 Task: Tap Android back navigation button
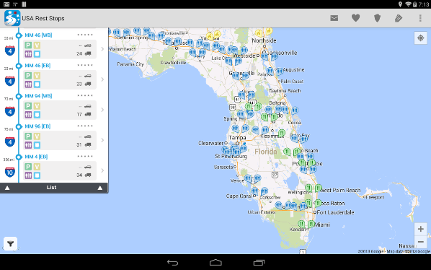pyautogui.click(x=173, y=263)
